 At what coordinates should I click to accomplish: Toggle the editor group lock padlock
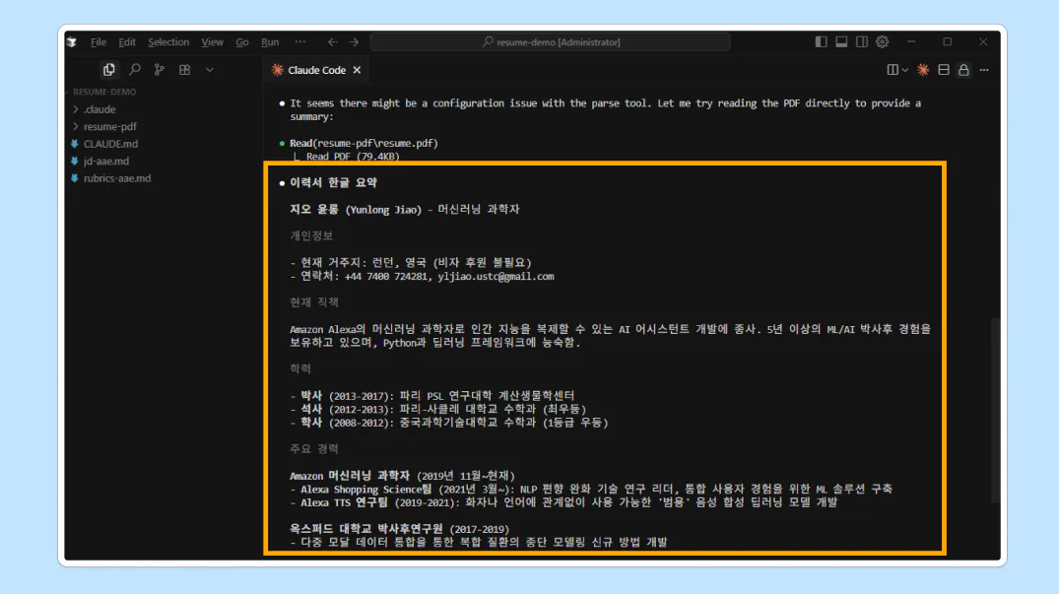[964, 69]
